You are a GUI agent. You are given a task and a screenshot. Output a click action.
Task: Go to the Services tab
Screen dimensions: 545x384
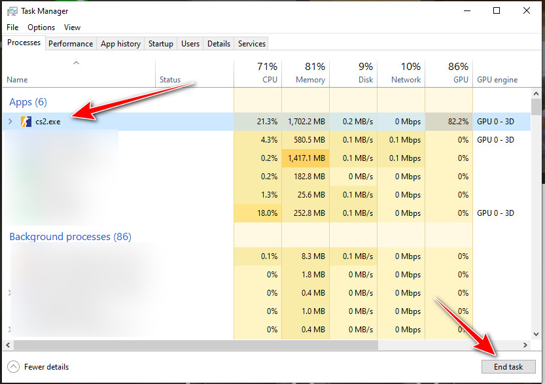pos(251,44)
